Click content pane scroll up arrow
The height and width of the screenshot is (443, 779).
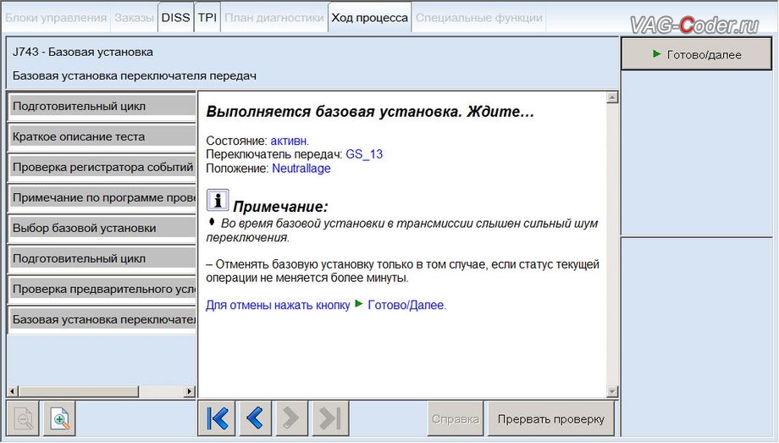point(612,97)
